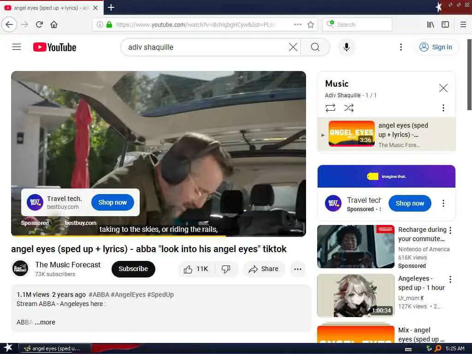Clear the YouTube search query with X
Screen dimensions: 472x354
[x=293, y=47]
